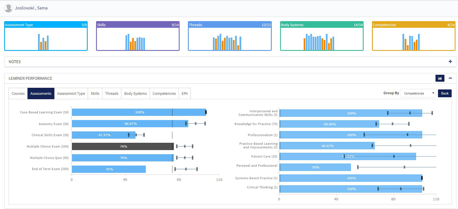Click the Skills 9/14 summary card

[138, 36]
